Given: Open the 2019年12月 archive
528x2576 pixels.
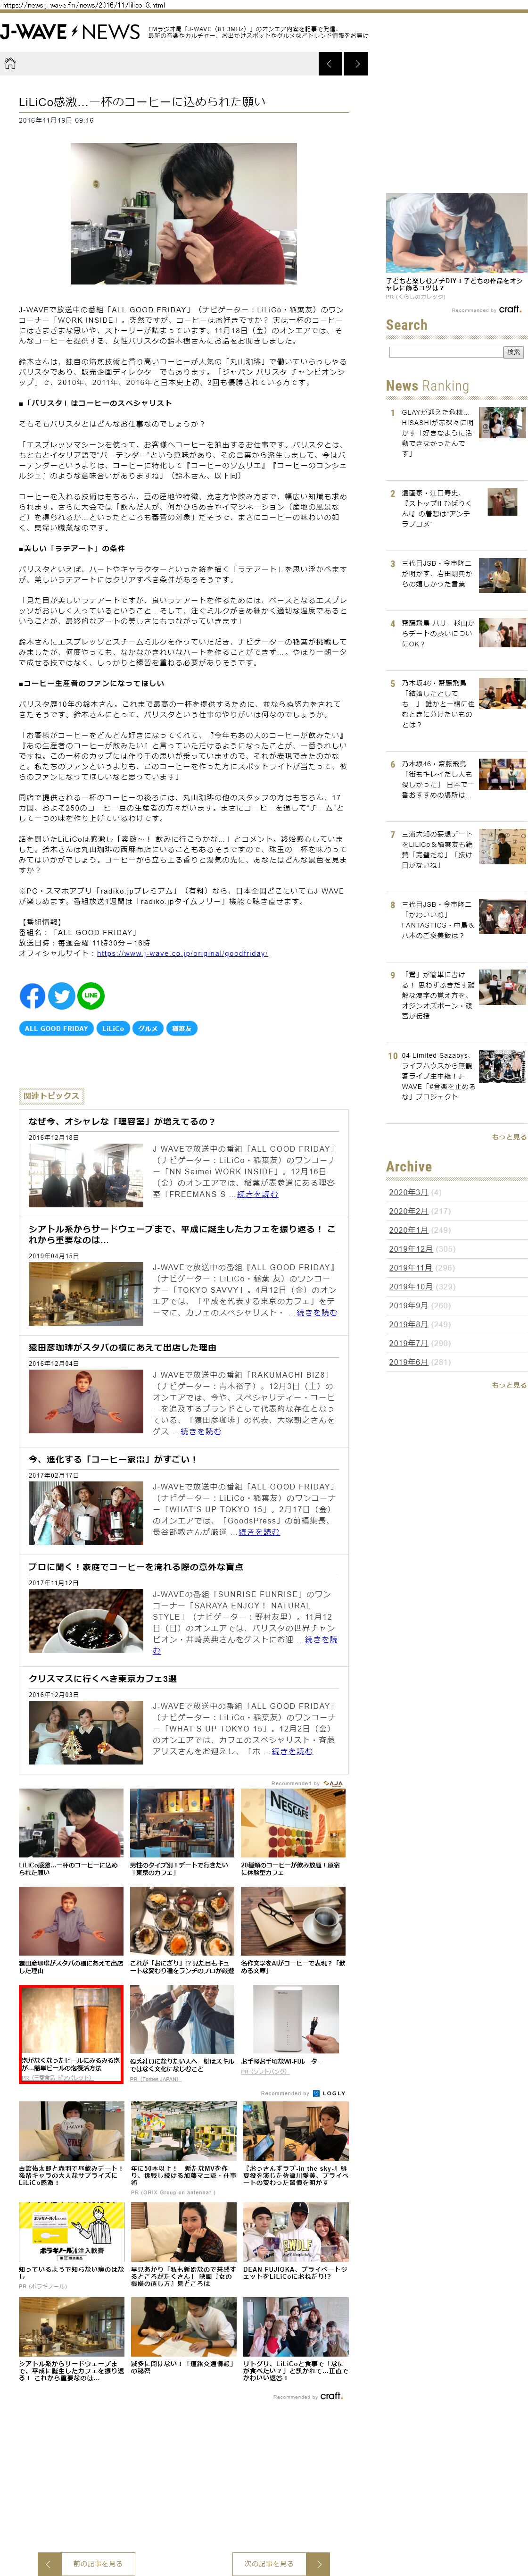Looking at the screenshot, I should (x=411, y=1249).
